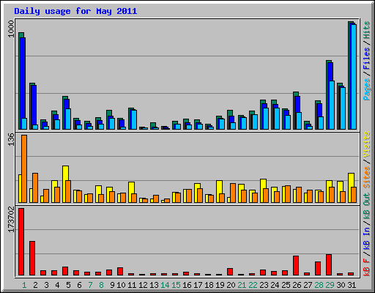Click the red kB bar for day 1
375x293 pixels.
pyautogui.click(x=21, y=242)
